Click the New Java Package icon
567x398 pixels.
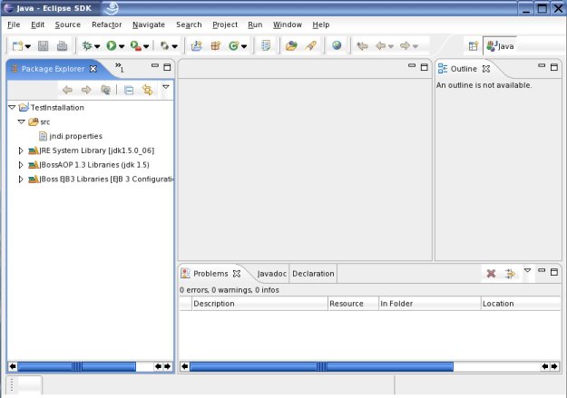pyautogui.click(x=215, y=45)
